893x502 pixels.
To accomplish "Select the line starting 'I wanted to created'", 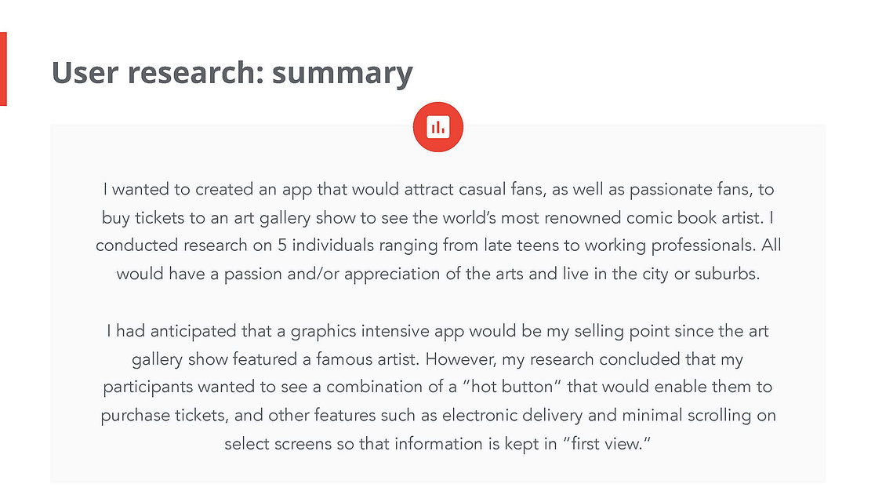I will (438, 190).
